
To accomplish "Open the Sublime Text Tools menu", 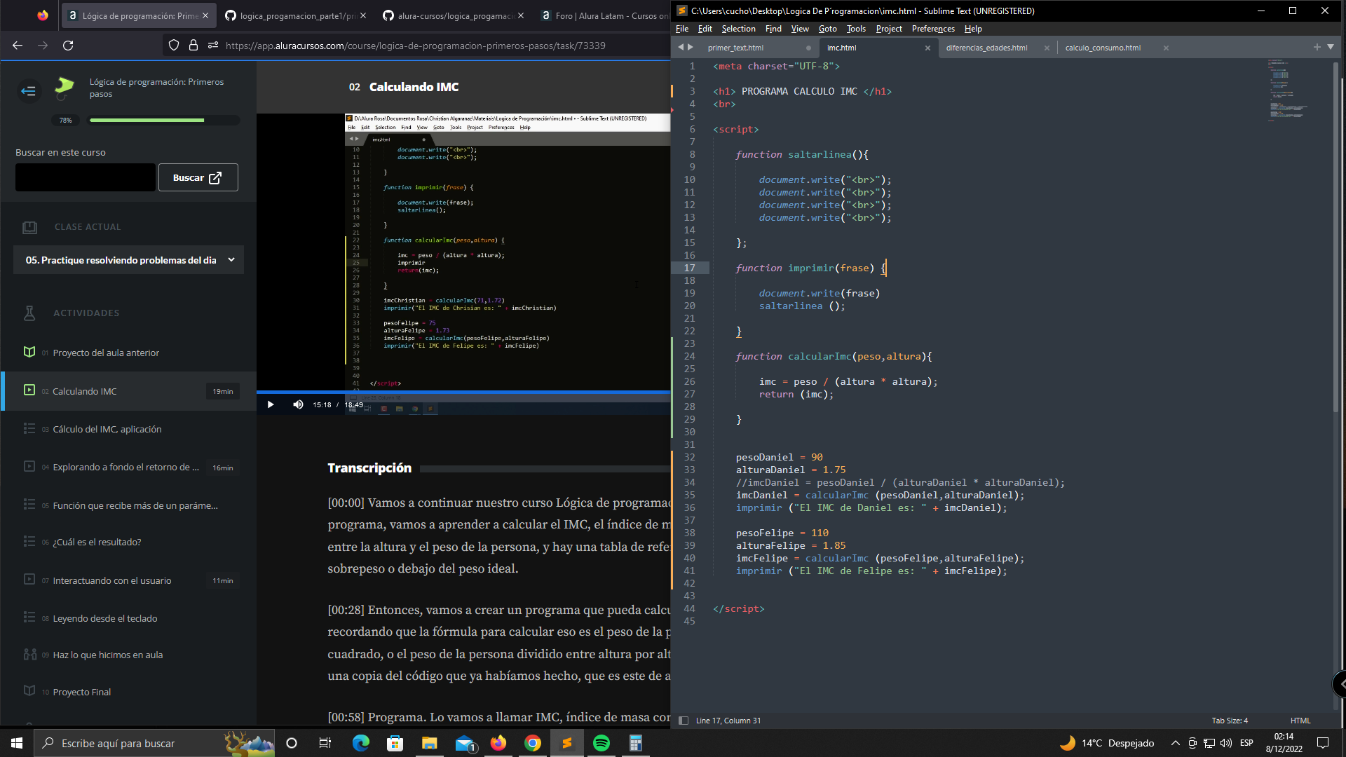I will click(x=856, y=29).
